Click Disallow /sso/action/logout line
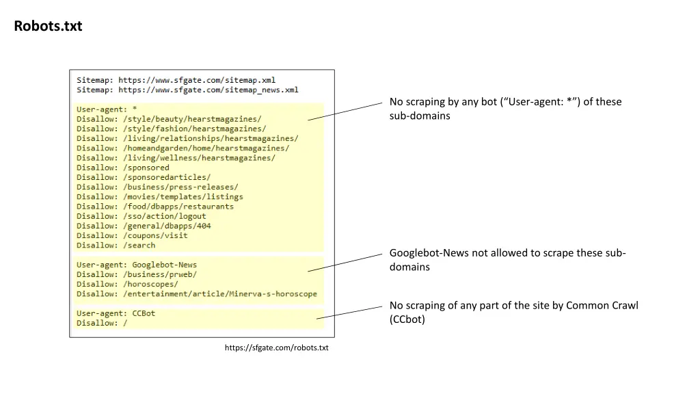Image resolution: width=700 pixels, height=394 pixels. [x=141, y=216]
